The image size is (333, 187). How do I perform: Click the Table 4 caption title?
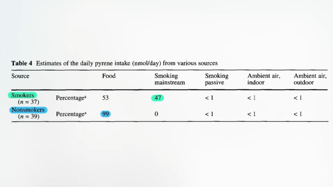pos(114,63)
